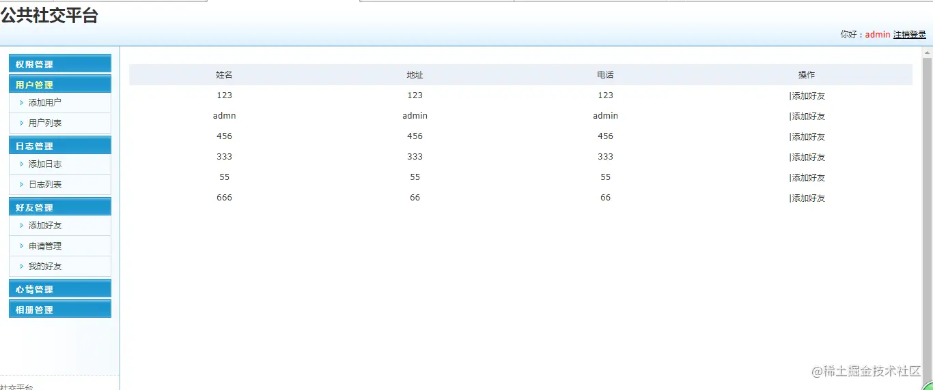This screenshot has width=933, height=390.
Task: Open 申请管理 in the sidebar
Action: pos(45,246)
